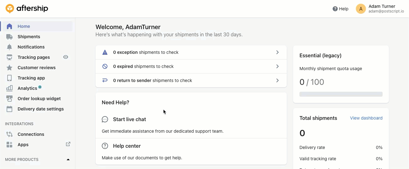Click the return to sender row chevron

point(277,80)
